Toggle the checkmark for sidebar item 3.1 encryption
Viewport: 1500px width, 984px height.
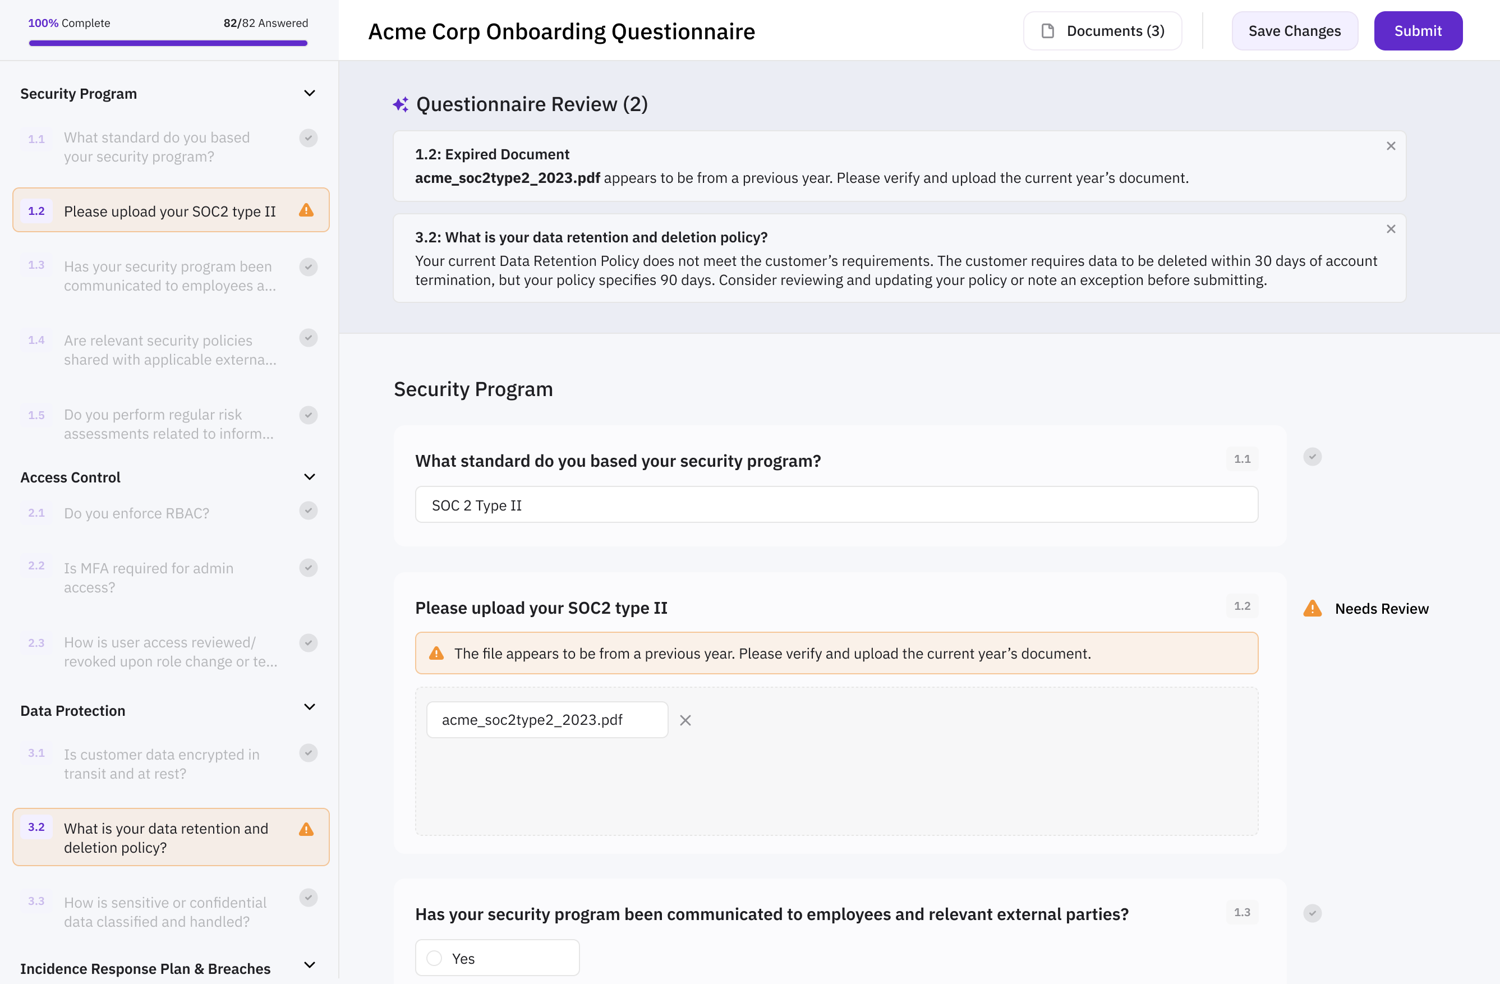coord(308,753)
